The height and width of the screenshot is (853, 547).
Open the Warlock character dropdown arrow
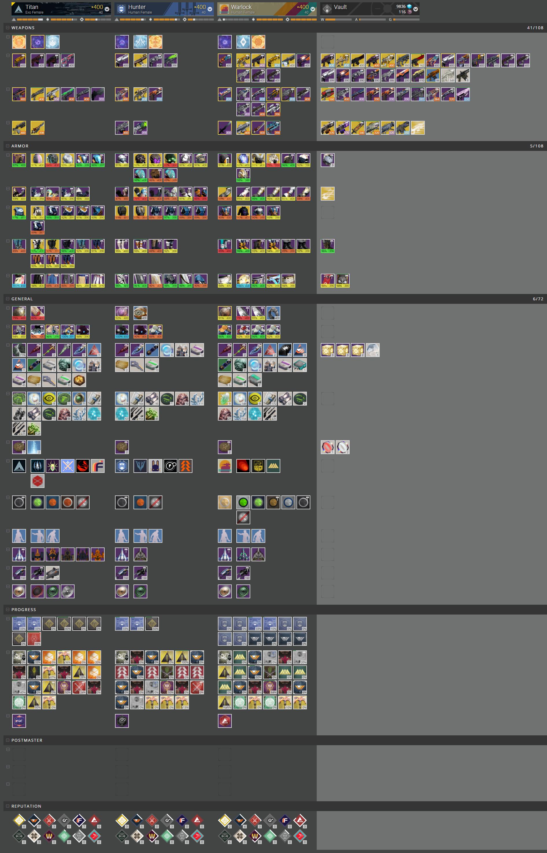[313, 9]
